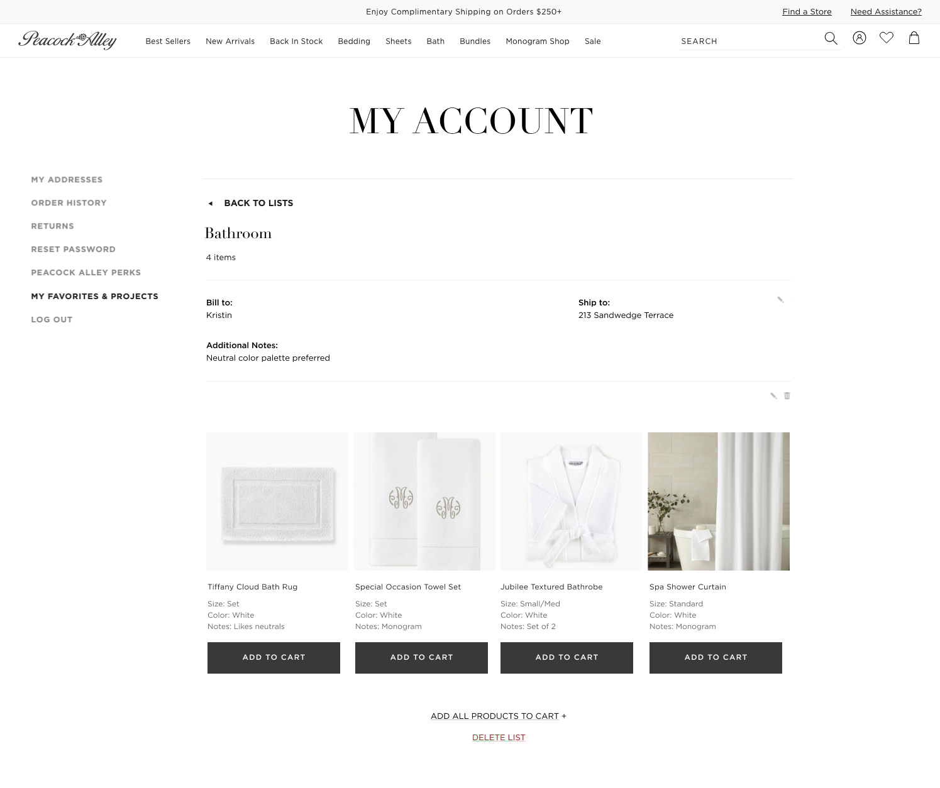This screenshot has height=788, width=940.
Task: Open the shopping bag icon
Action: coord(914,38)
